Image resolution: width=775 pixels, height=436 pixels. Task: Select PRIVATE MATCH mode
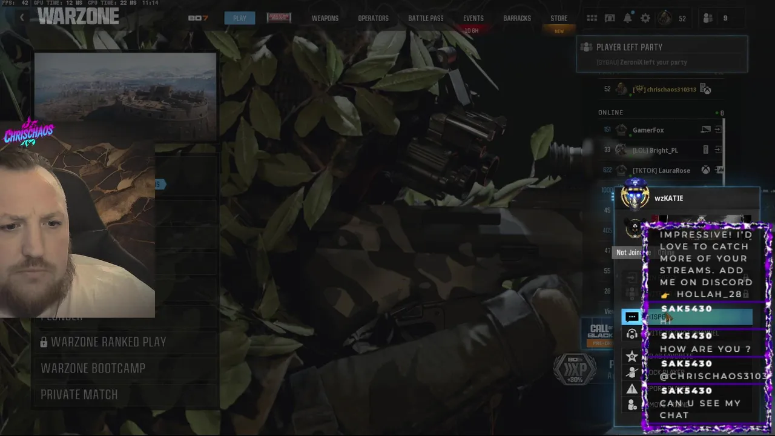pos(125,394)
